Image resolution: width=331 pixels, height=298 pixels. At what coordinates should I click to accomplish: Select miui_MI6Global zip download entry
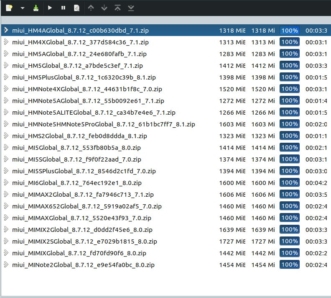coord(77,183)
